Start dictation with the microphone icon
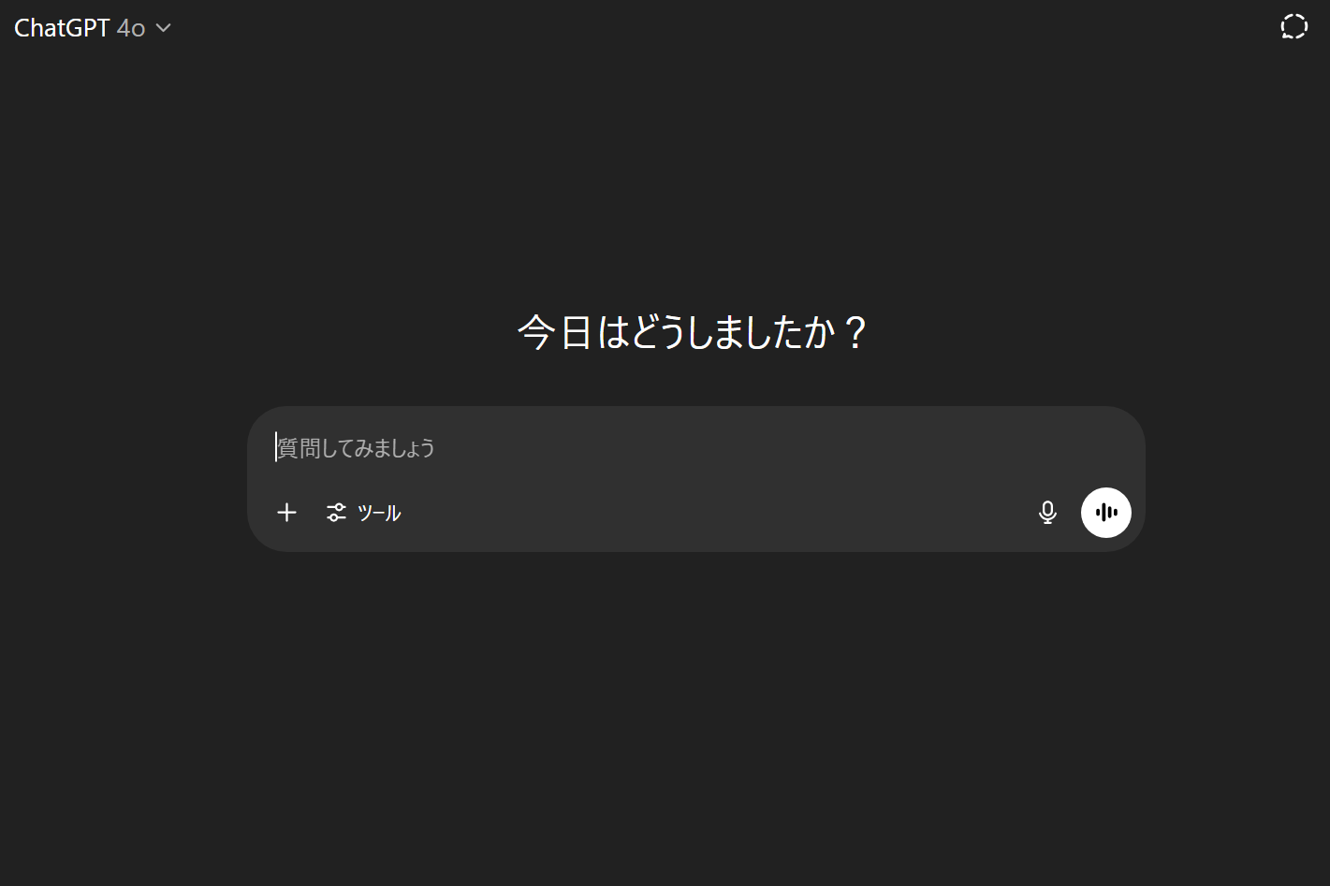The width and height of the screenshot is (1330, 886). 1047,513
